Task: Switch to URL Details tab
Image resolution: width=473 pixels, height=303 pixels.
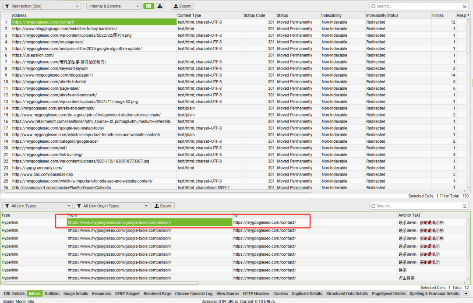Action: coord(14,294)
